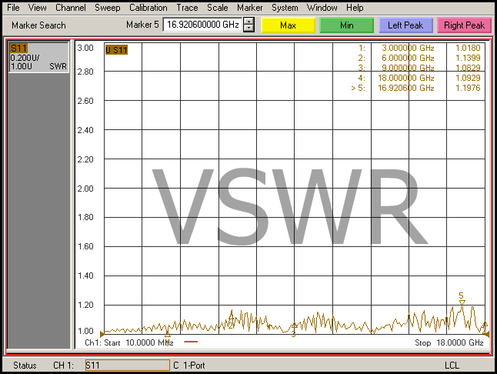Decrease Marker 5 frequency with down arrow
497x374 pixels.
click(x=248, y=29)
